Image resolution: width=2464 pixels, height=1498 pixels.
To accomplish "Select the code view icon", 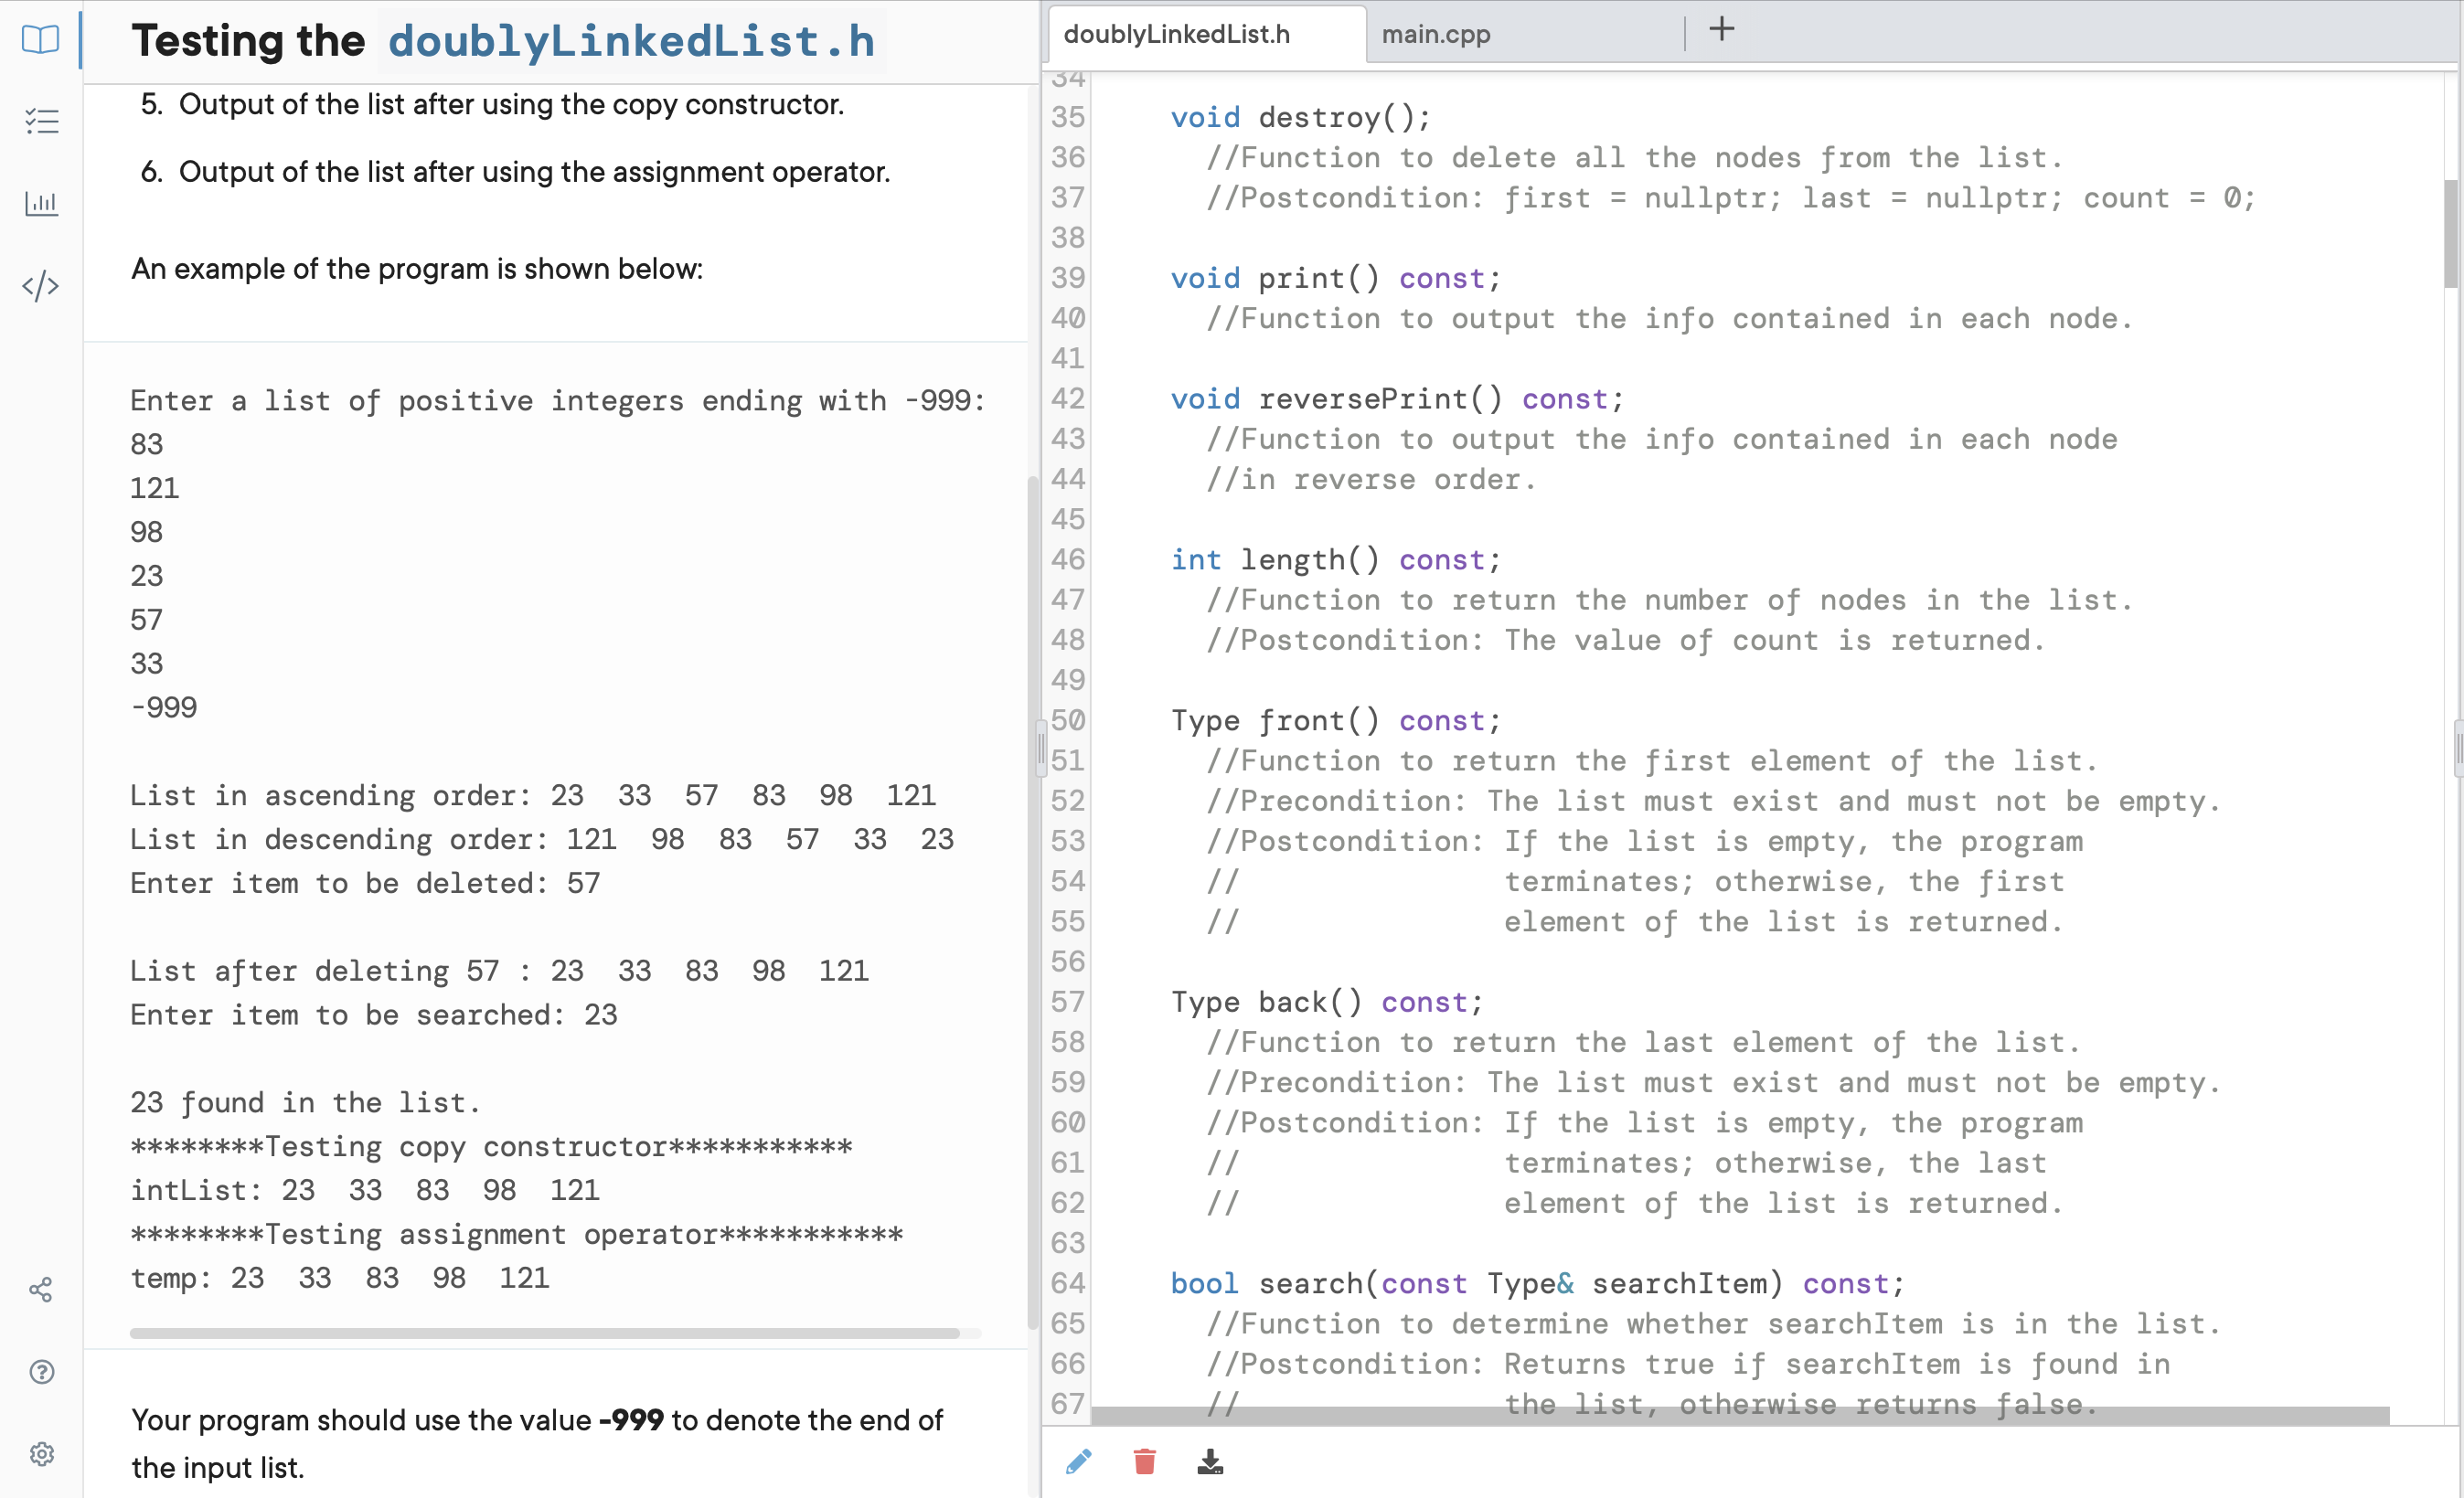I will coord(40,286).
